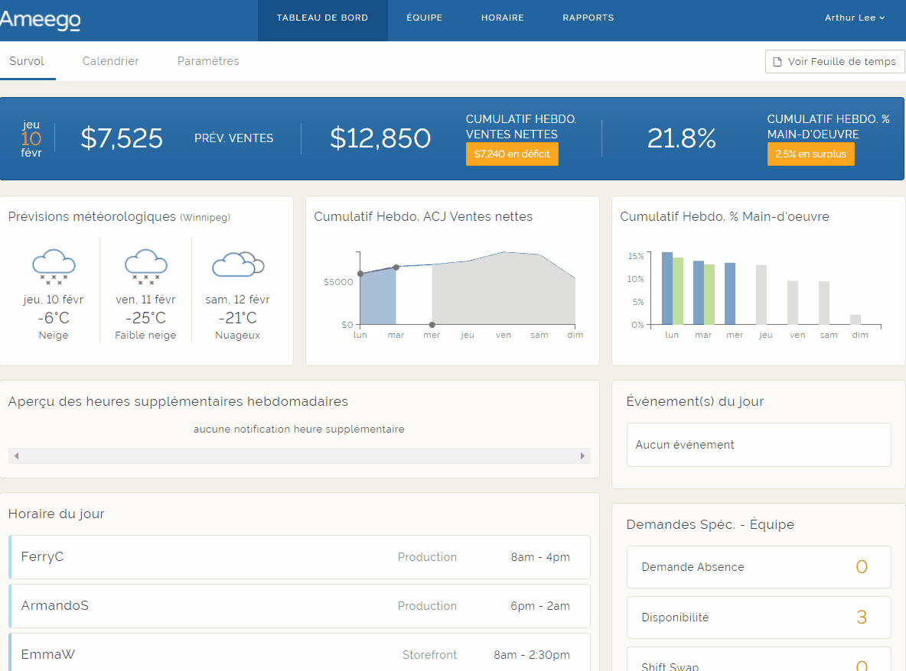The width and height of the screenshot is (906, 671).
Task: Open the Équipe menu
Action: point(424,18)
